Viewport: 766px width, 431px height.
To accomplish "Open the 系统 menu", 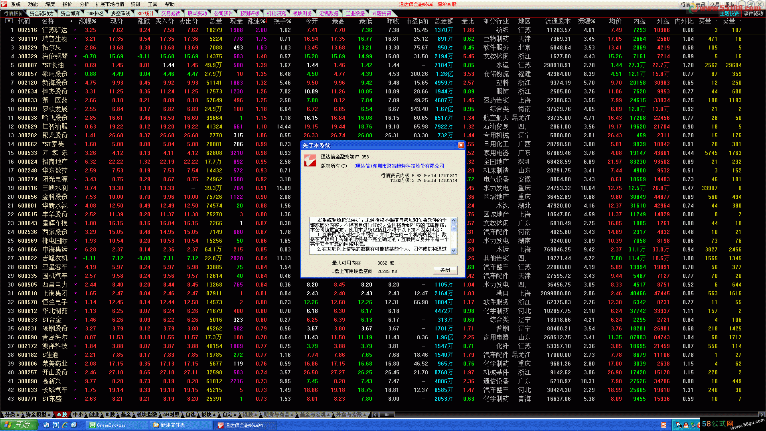I will point(16,4).
